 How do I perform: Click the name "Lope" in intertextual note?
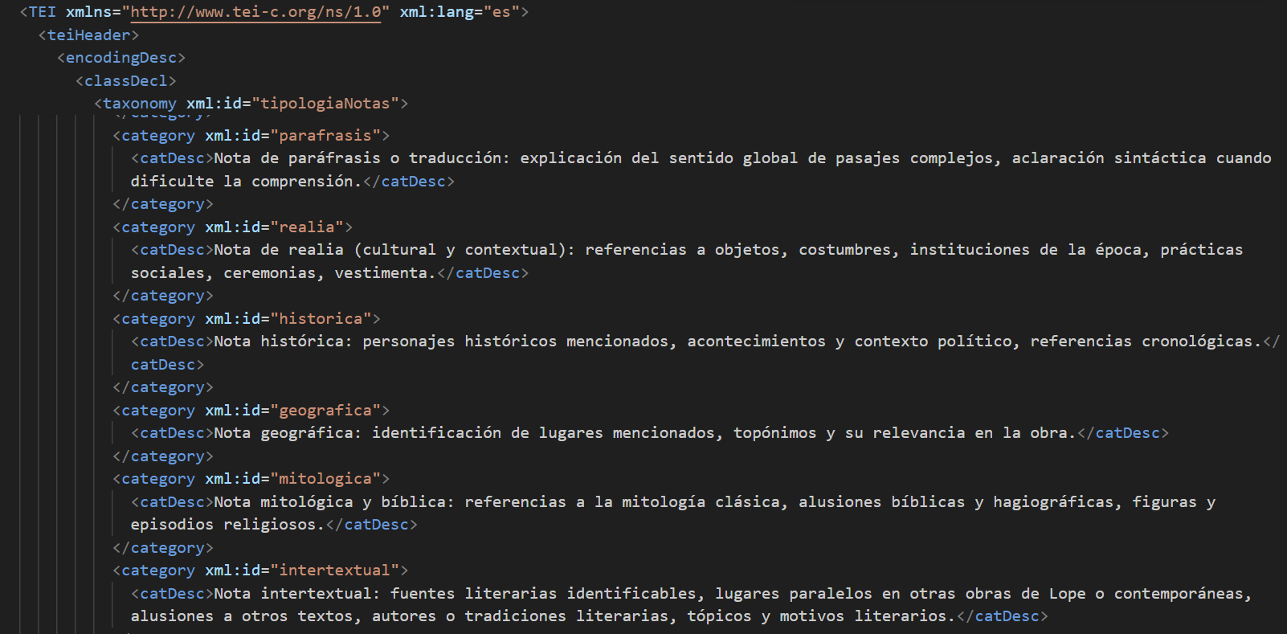(1068, 594)
